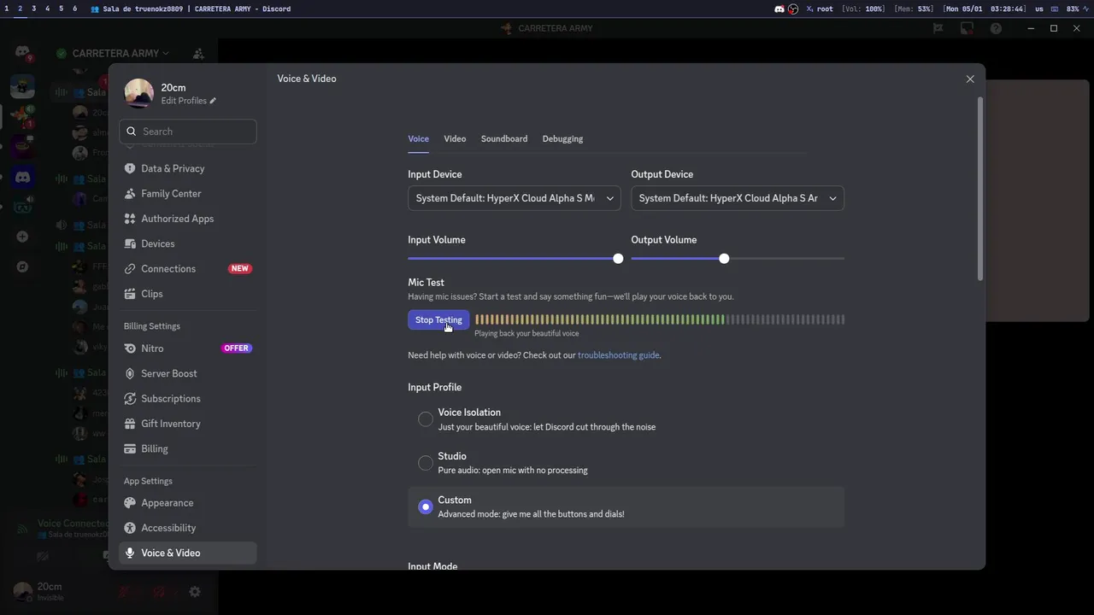Switch to the Debugging tab
Viewport: 1094px width, 615px height.
click(562, 138)
